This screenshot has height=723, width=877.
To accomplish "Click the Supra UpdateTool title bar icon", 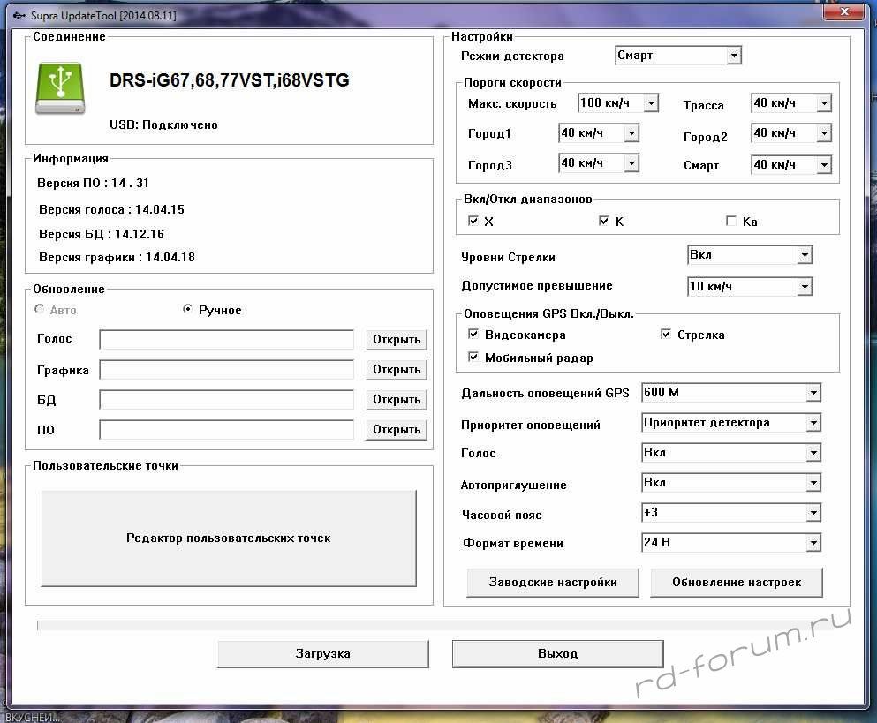I will 19,16.
